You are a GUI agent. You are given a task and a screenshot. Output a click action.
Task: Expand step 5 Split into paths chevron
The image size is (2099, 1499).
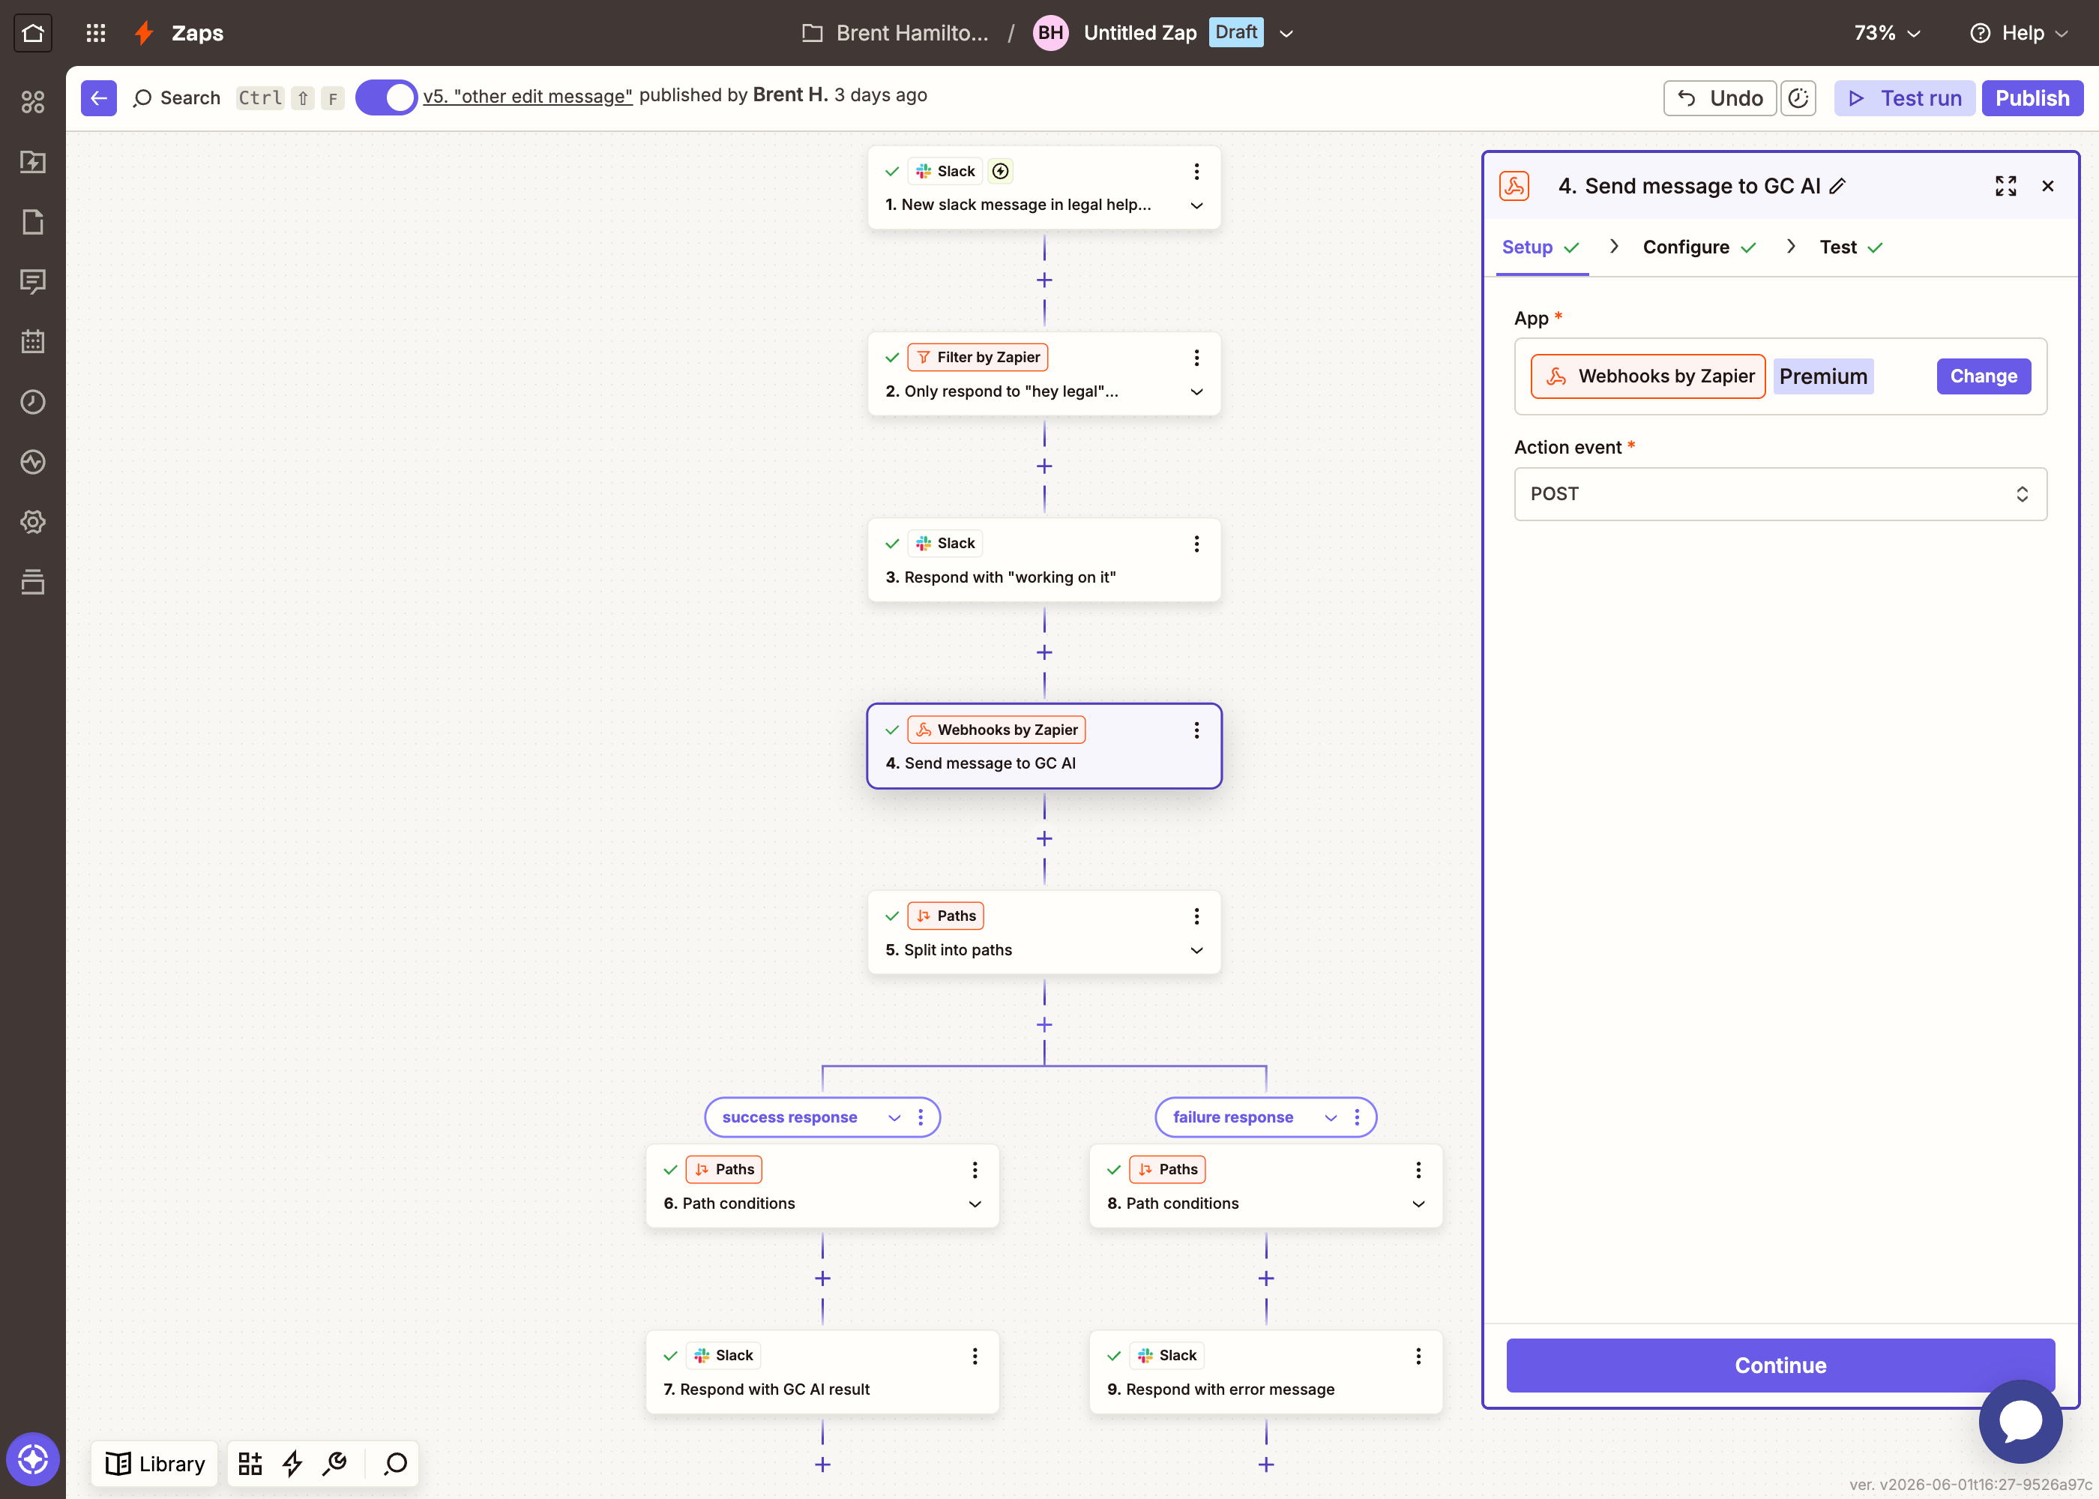[1196, 950]
